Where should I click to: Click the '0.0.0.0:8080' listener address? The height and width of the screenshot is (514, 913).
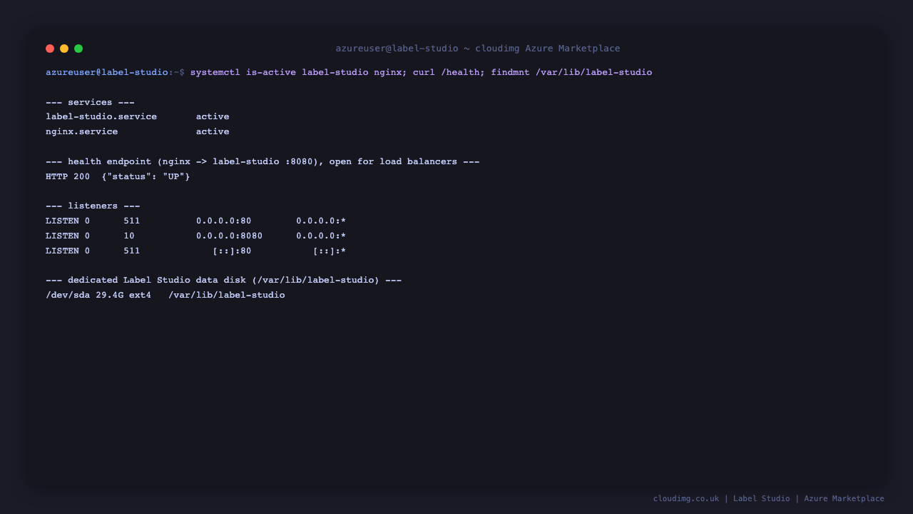[230, 236]
